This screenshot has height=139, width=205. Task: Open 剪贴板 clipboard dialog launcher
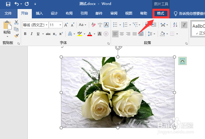(19, 44)
